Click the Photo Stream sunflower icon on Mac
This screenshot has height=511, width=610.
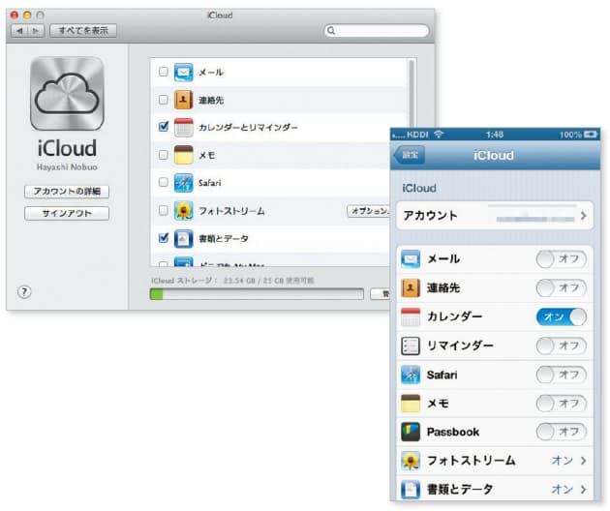click(x=184, y=210)
